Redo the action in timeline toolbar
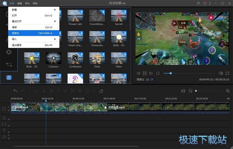The image size is (233, 149). pos(23,91)
